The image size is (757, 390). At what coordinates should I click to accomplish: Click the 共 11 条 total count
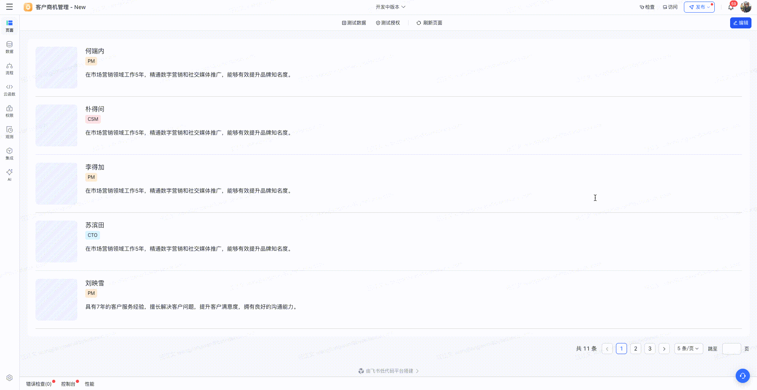(586, 349)
